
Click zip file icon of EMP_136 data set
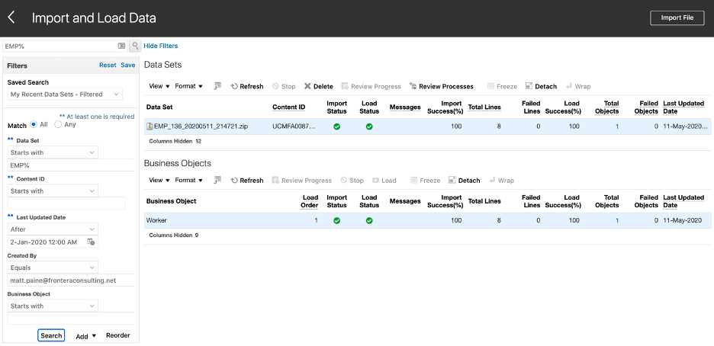(150, 126)
